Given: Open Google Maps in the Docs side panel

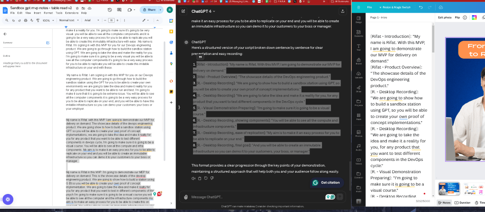Looking at the screenshot, I should 171,64.
